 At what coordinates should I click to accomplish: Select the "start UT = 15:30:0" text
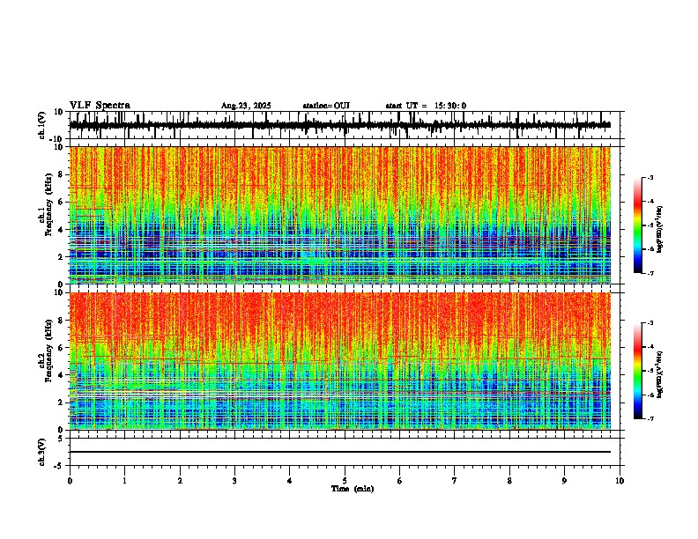click(426, 106)
